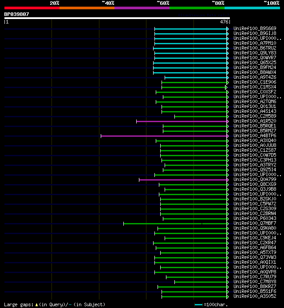
Task: Select UniRef100_A0QIX1 label
Action: tap(255, 262)
